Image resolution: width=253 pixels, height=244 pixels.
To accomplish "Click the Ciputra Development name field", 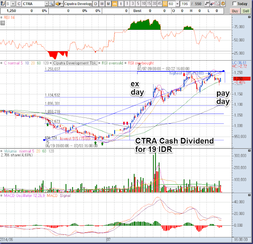I will click(78, 3).
